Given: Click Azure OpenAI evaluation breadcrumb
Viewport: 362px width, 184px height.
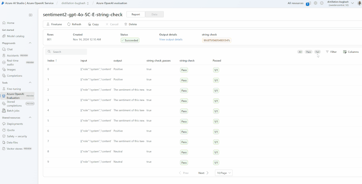Looking at the screenshot, I should pyautogui.click(x=112, y=3).
